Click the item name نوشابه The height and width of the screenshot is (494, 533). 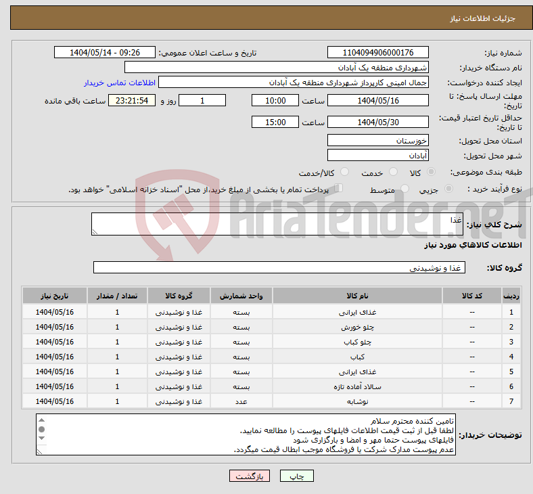357,401
